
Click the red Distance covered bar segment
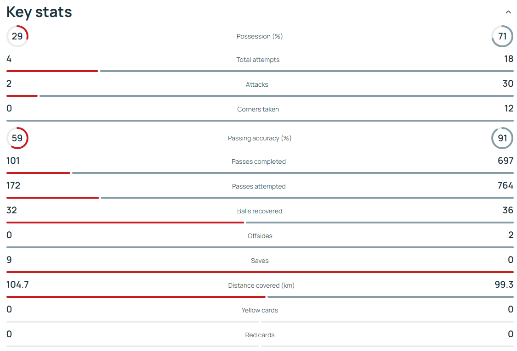136,297
